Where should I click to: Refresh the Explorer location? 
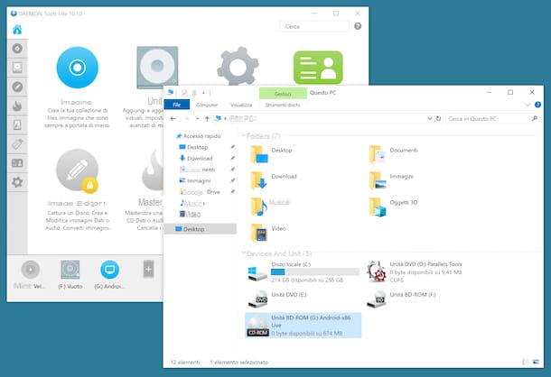click(x=438, y=119)
